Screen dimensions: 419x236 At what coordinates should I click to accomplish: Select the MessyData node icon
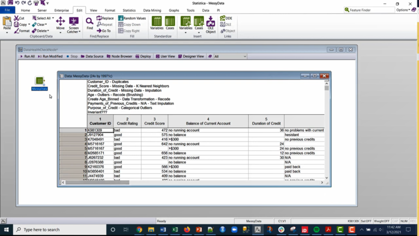39,81
